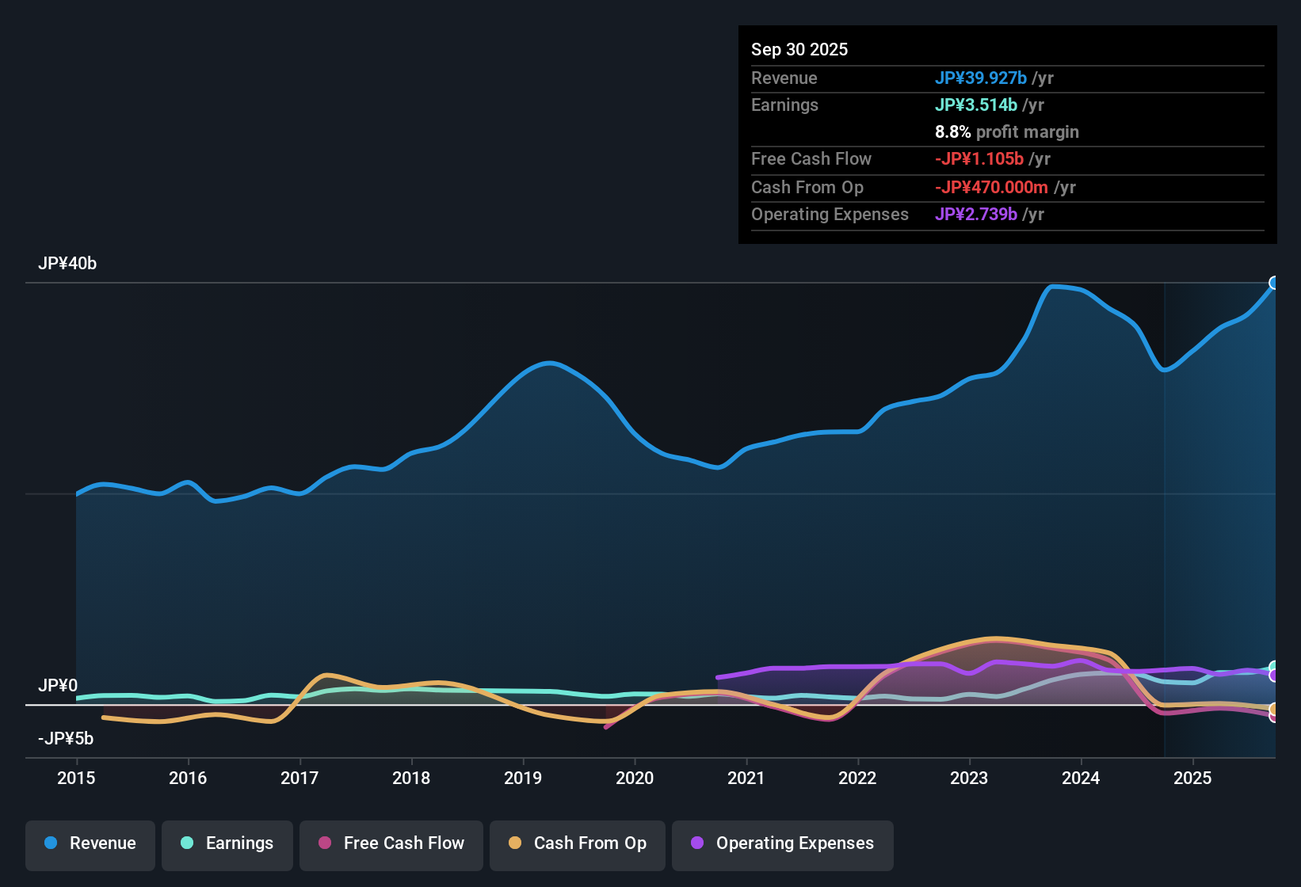Click the blue Revenue legend dot
1301x887 pixels.
point(50,843)
